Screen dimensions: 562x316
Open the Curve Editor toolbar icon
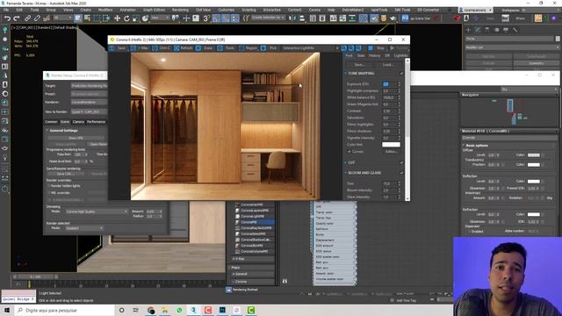[343, 18]
